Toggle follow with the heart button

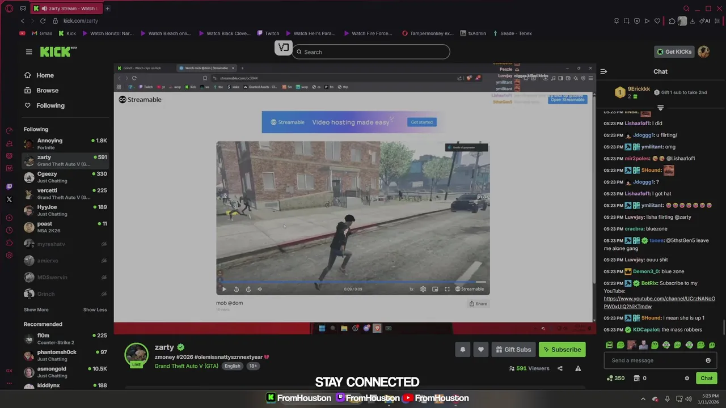480,350
